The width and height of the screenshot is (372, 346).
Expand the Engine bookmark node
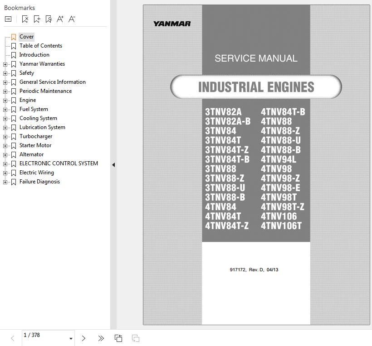(x=5, y=101)
